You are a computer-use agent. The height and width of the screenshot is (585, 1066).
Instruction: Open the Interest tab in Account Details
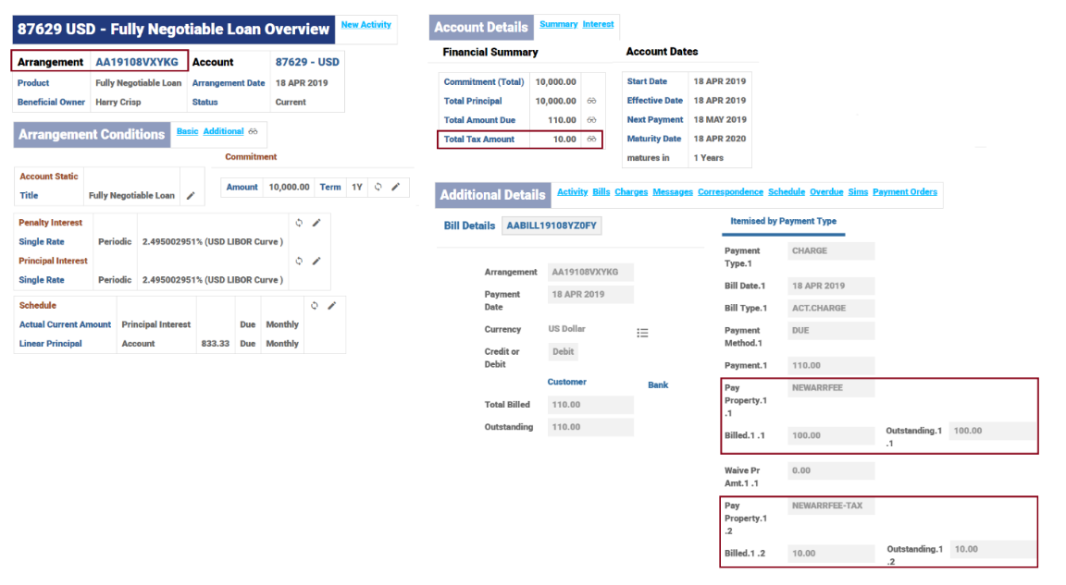598,24
